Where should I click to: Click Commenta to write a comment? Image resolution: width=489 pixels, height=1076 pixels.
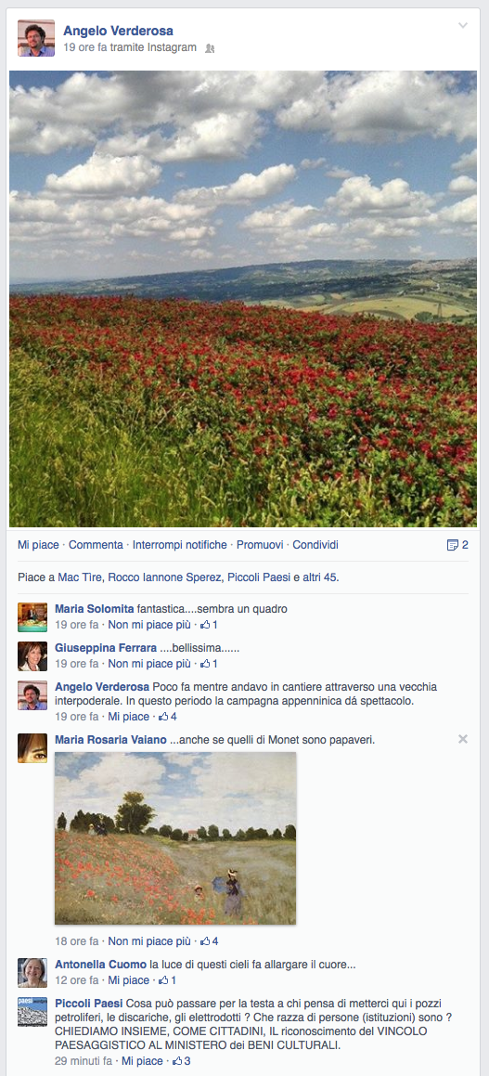(x=96, y=545)
